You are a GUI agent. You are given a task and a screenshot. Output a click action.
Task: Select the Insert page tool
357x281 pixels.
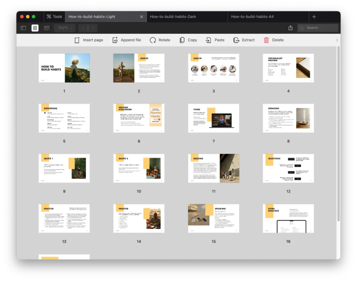click(x=89, y=40)
